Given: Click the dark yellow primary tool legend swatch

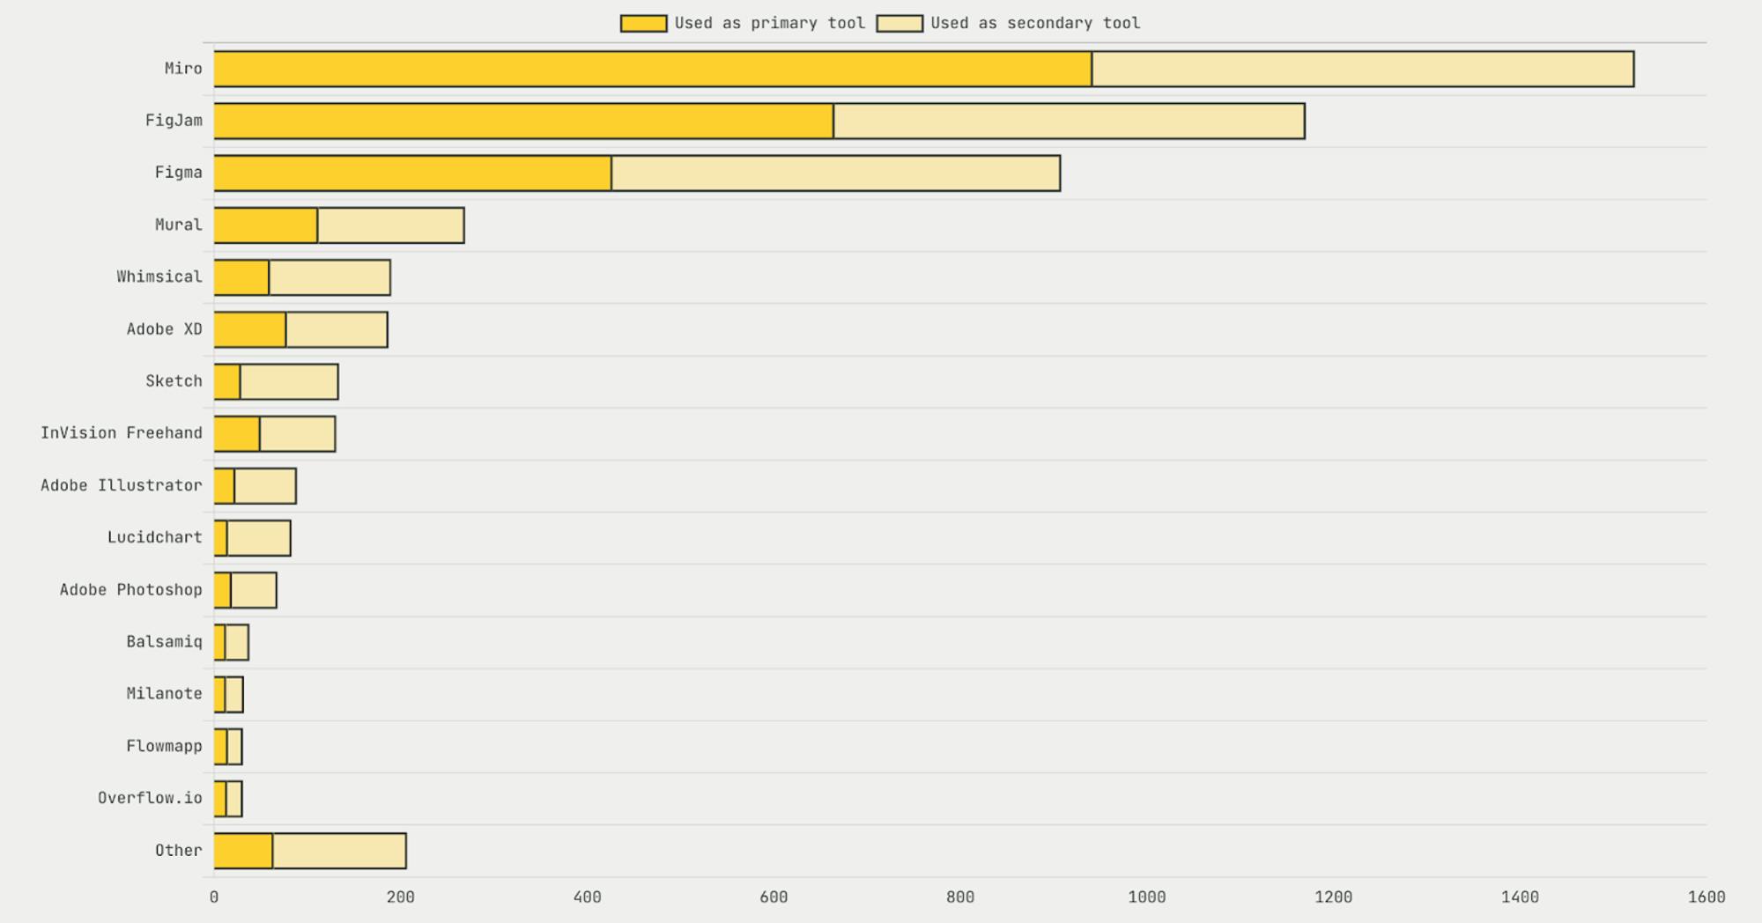Looking at the screenshot, I should coord(643,24).
